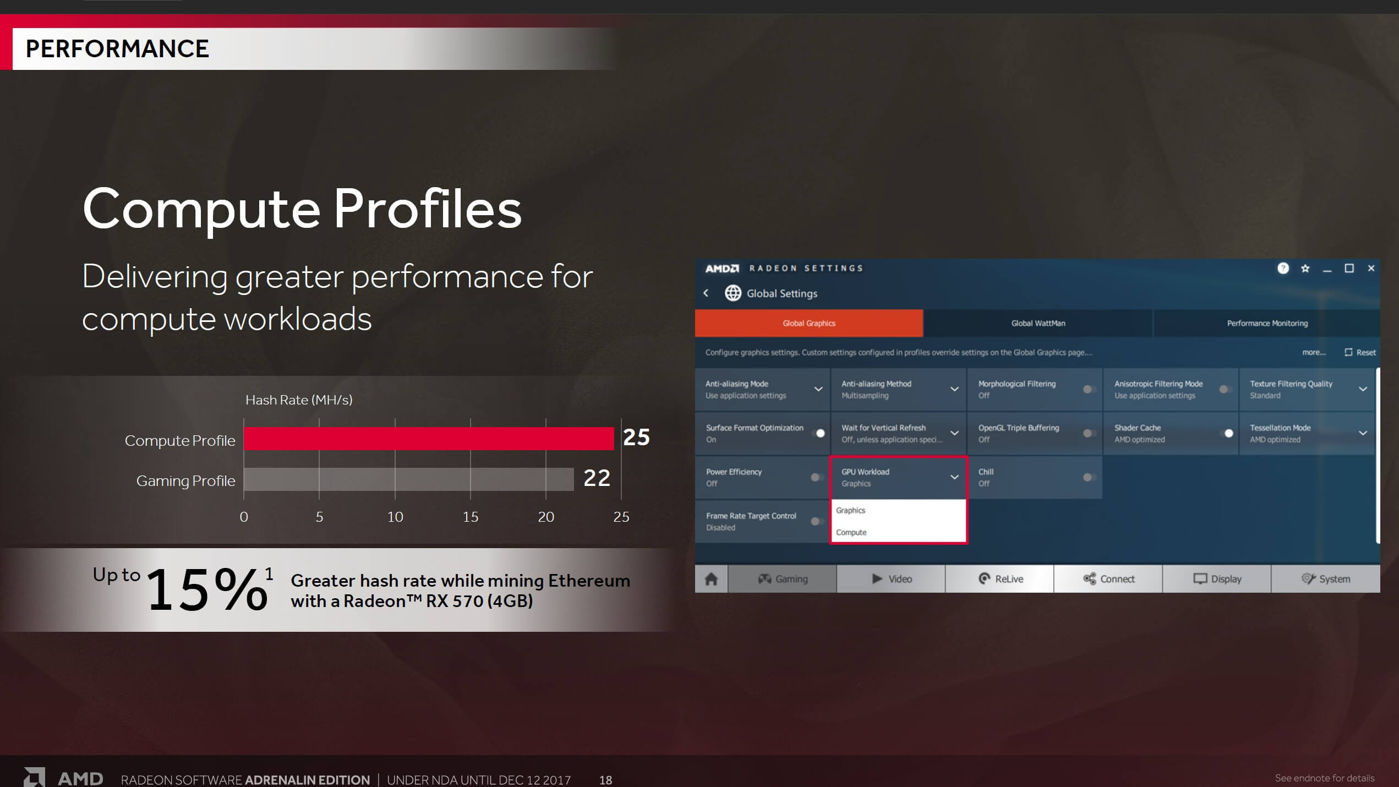Open the help question mark icon
The height and width of the screenshot is (787, 1399).
point(1283,268)
